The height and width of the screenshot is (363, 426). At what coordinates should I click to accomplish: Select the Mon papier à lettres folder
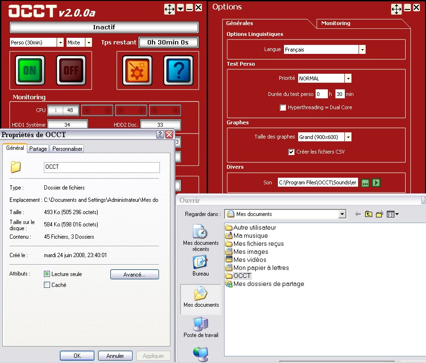pos(257,268)
